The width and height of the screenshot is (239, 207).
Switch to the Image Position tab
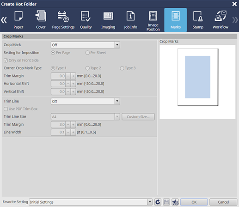[153, 20]
